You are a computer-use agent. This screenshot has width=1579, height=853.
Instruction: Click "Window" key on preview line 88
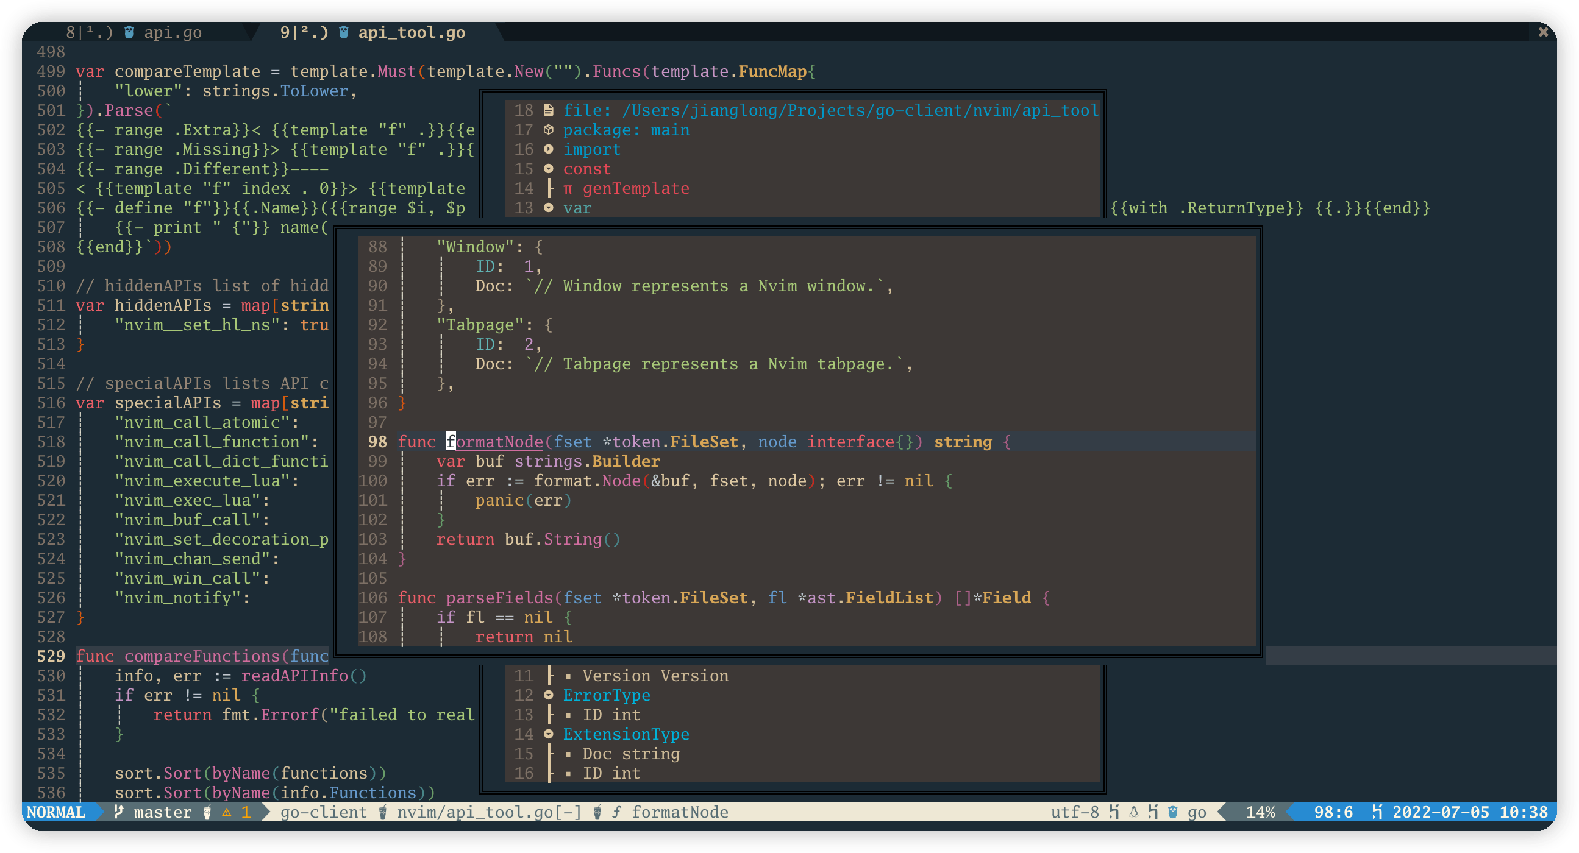(x=475, y=247)
